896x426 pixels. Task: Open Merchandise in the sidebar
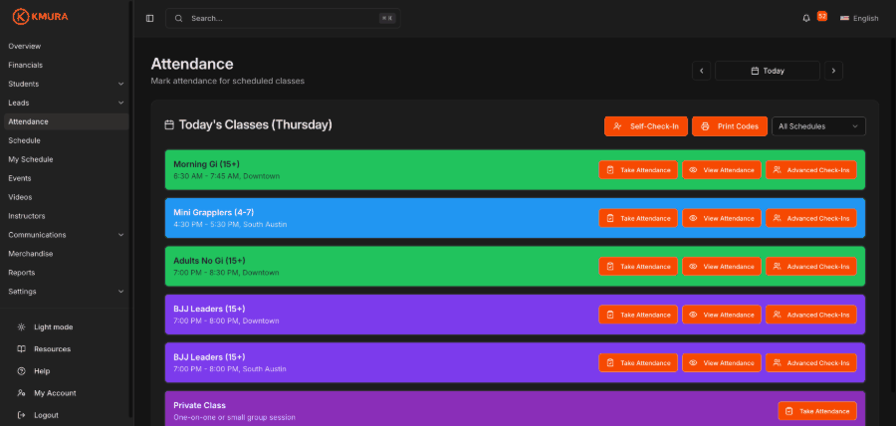[67, 254]
